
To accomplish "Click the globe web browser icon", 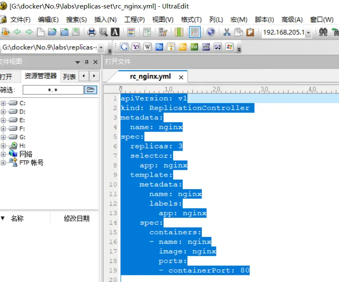I will (x=211, y=32).
